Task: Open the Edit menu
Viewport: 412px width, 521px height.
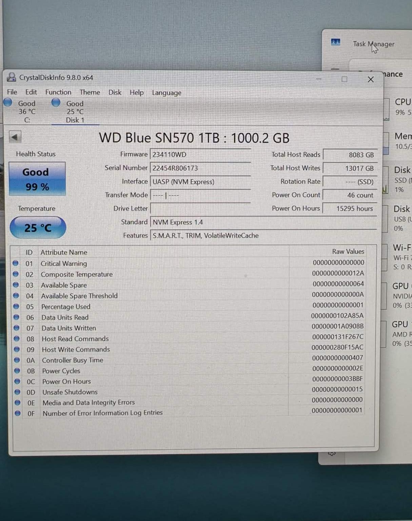Action: point(31,92)
